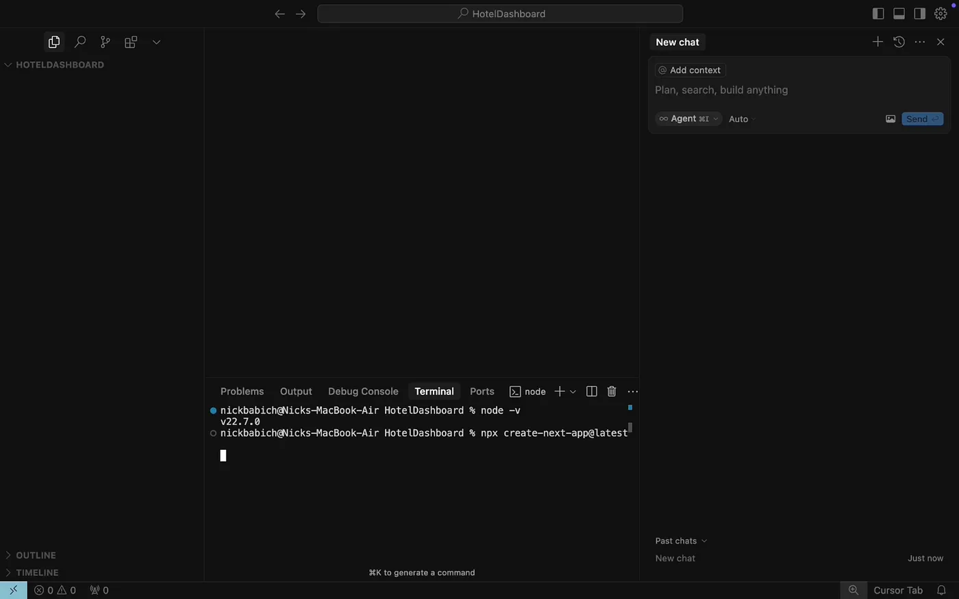Screen dimensions: 959x599
Task: Expand the Past chats dropdown
Action: click(x=680, y=540)
